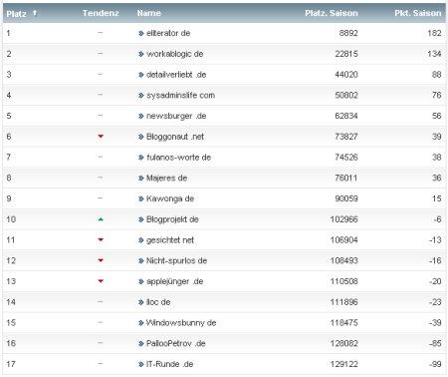Viewport: 448px width, 377px height.
Task: Click the chevron icon before Windowsbunny de
Action: (141, 323)
